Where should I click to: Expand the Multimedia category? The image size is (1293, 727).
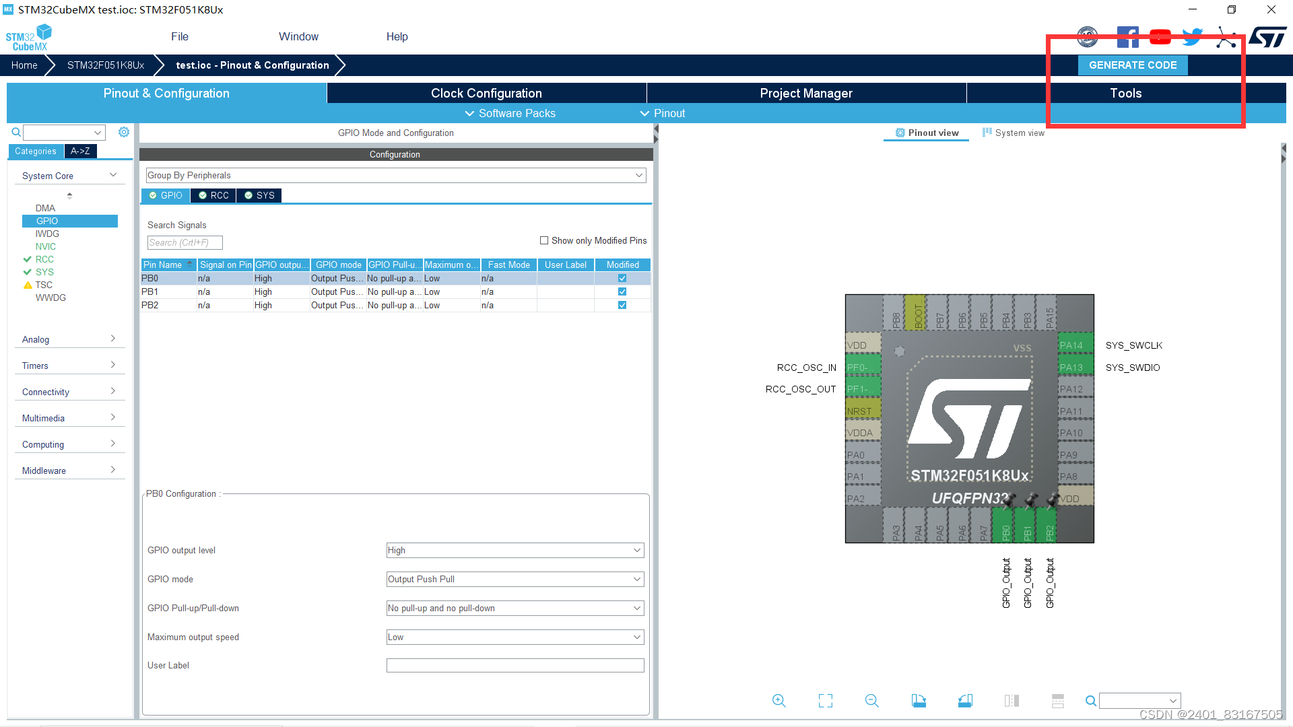[x=69, y=418]
